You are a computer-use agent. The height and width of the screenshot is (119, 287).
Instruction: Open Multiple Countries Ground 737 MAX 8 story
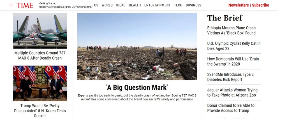tap(40, 55)
